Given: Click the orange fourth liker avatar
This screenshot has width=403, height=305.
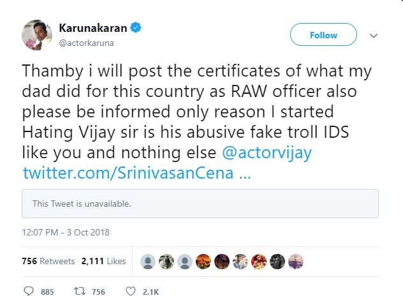Looking at the screenshot, I should (x=203, y=262).
